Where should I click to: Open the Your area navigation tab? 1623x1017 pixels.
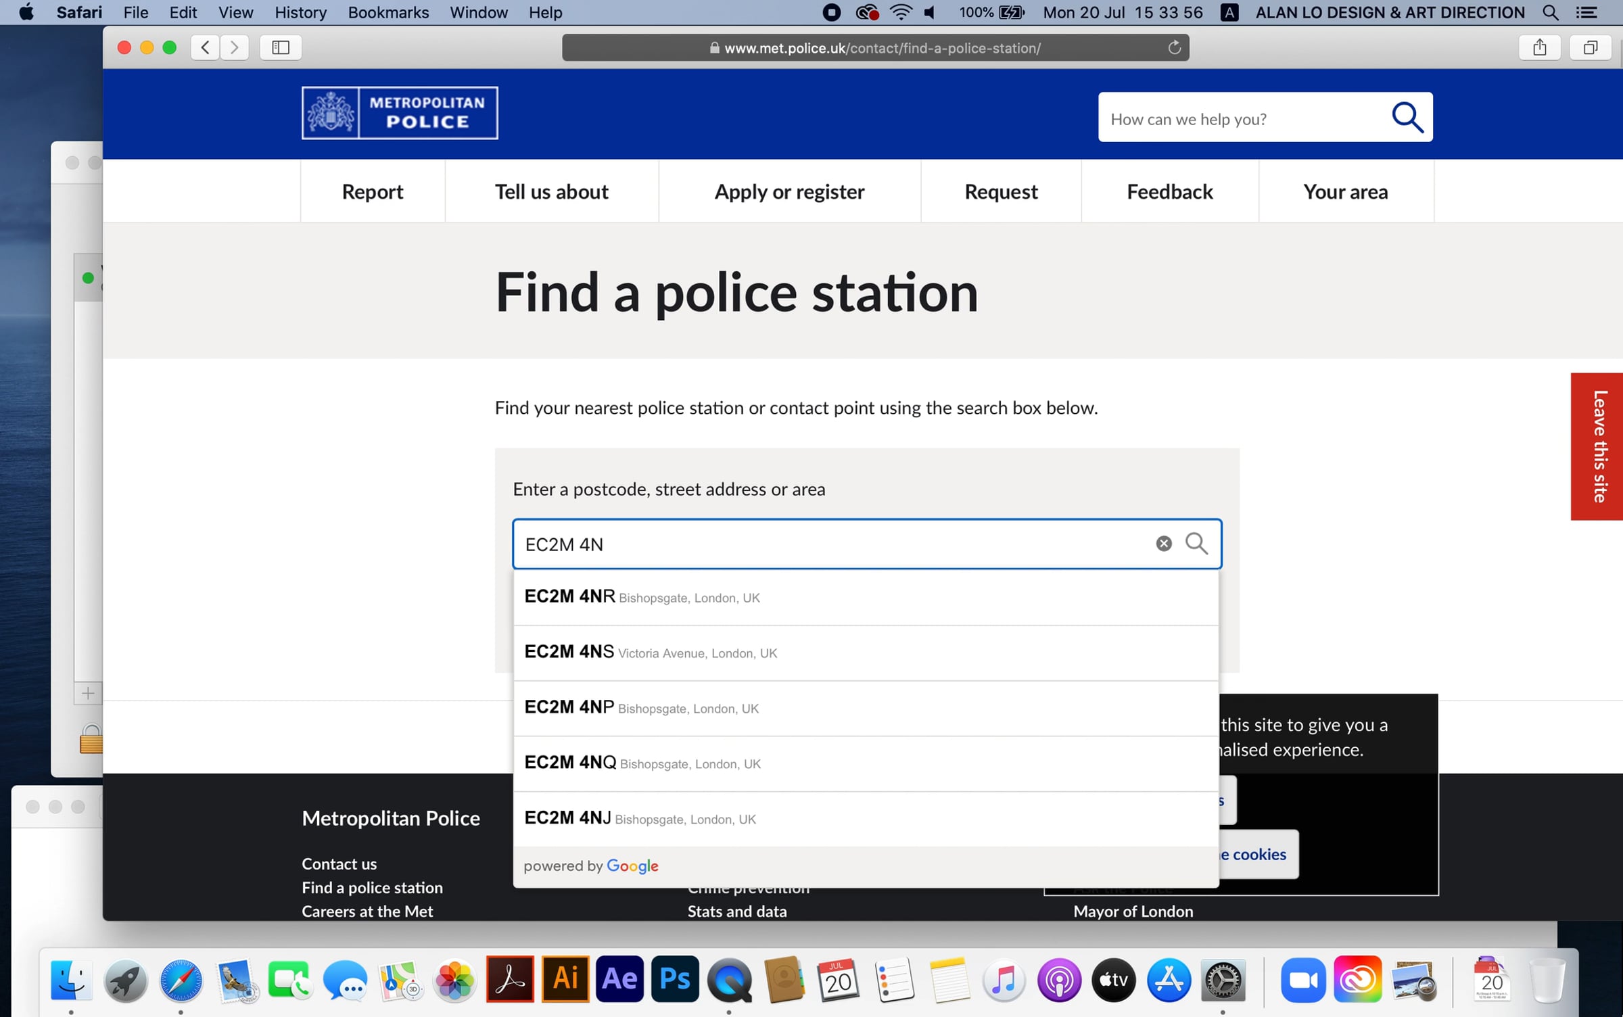(x=1345, y=192)
